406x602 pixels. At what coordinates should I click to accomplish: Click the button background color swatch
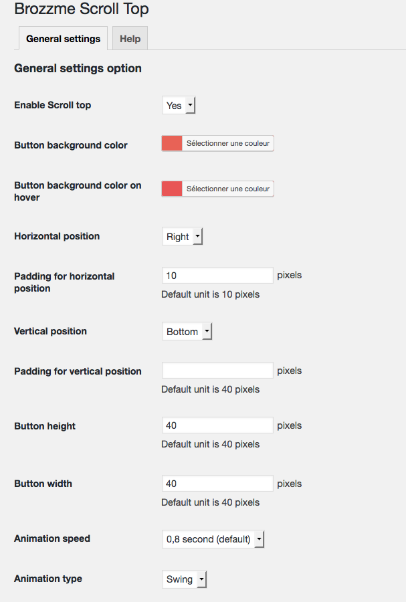pos(172,143)
